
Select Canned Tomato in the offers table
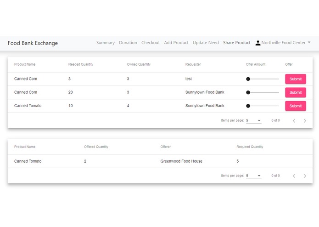point(28,161)
